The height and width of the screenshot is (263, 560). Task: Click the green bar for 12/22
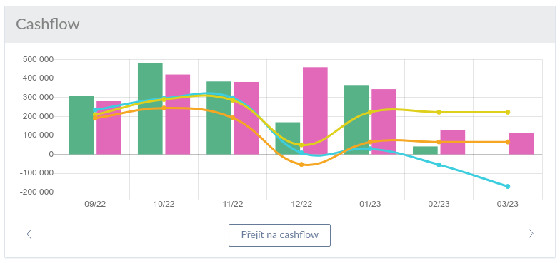pyautogui.click(x=288, y=138)
